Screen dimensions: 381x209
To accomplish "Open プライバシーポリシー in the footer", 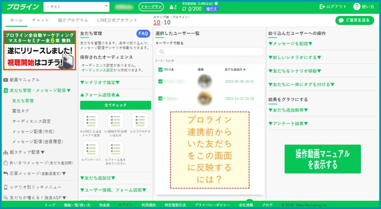I will coord(212,205).
